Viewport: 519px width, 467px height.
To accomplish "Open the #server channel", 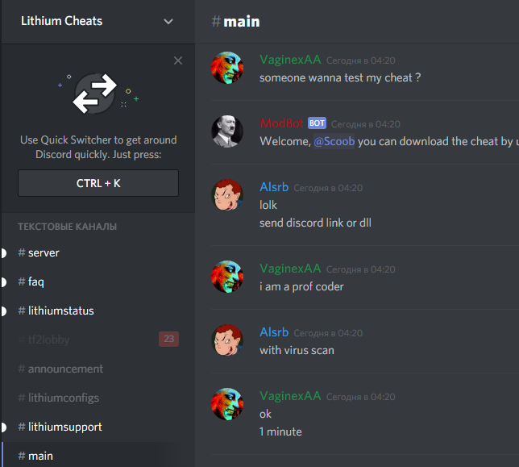I will click(x=98, y=253).
